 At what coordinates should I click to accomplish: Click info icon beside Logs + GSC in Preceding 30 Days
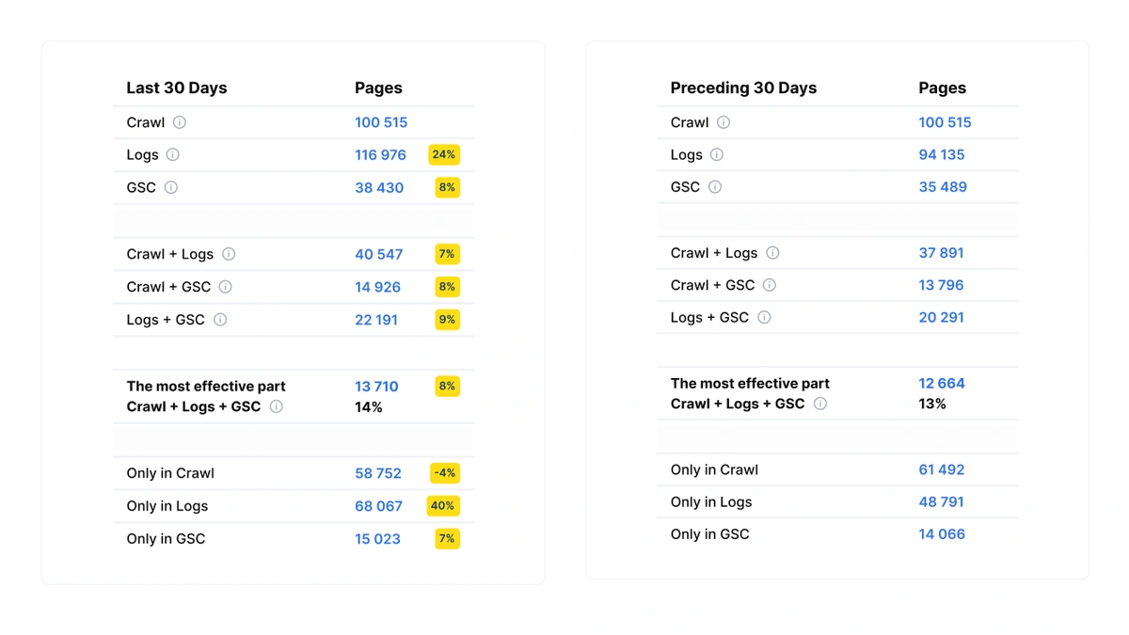pyautogui.click(x=764, y=318)
